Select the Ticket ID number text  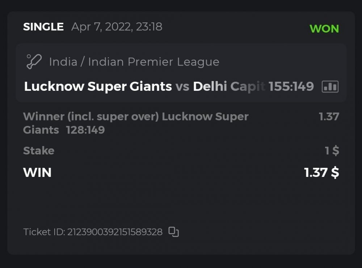(x=114, y=232)
